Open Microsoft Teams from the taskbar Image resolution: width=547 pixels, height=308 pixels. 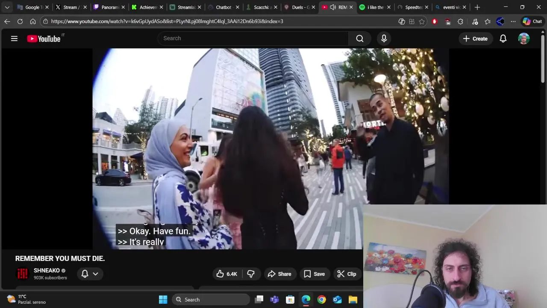tap(274, 299)
